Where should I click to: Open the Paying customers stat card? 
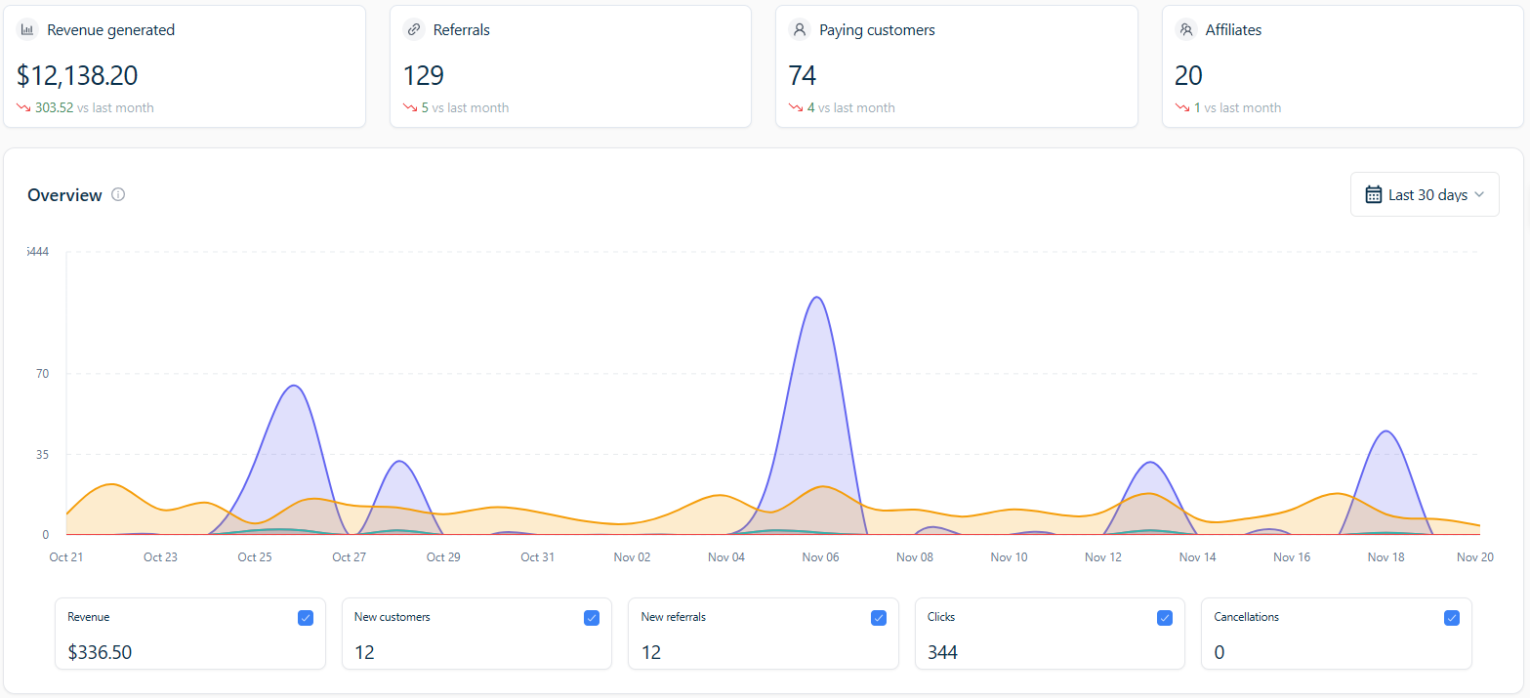point(956,66)
